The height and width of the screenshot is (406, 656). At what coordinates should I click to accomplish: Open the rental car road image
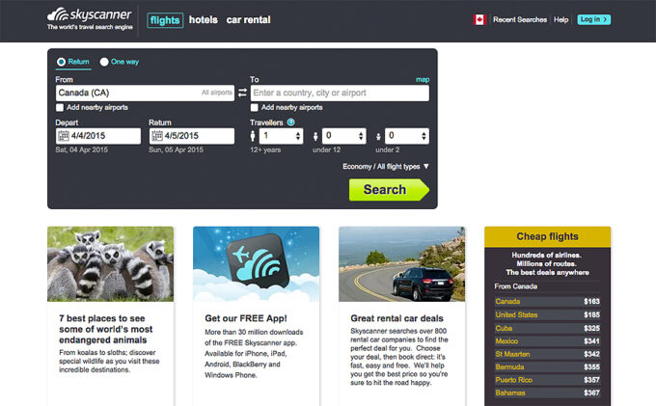click(401, 264)
